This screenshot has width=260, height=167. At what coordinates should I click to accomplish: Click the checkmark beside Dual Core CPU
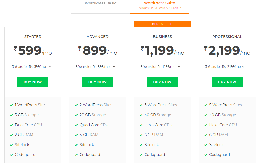11,125
